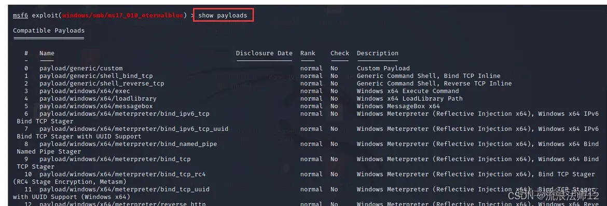
Task: Select the meterpreter/bind_tcp_uuid payload name
Action: (125, 189)
